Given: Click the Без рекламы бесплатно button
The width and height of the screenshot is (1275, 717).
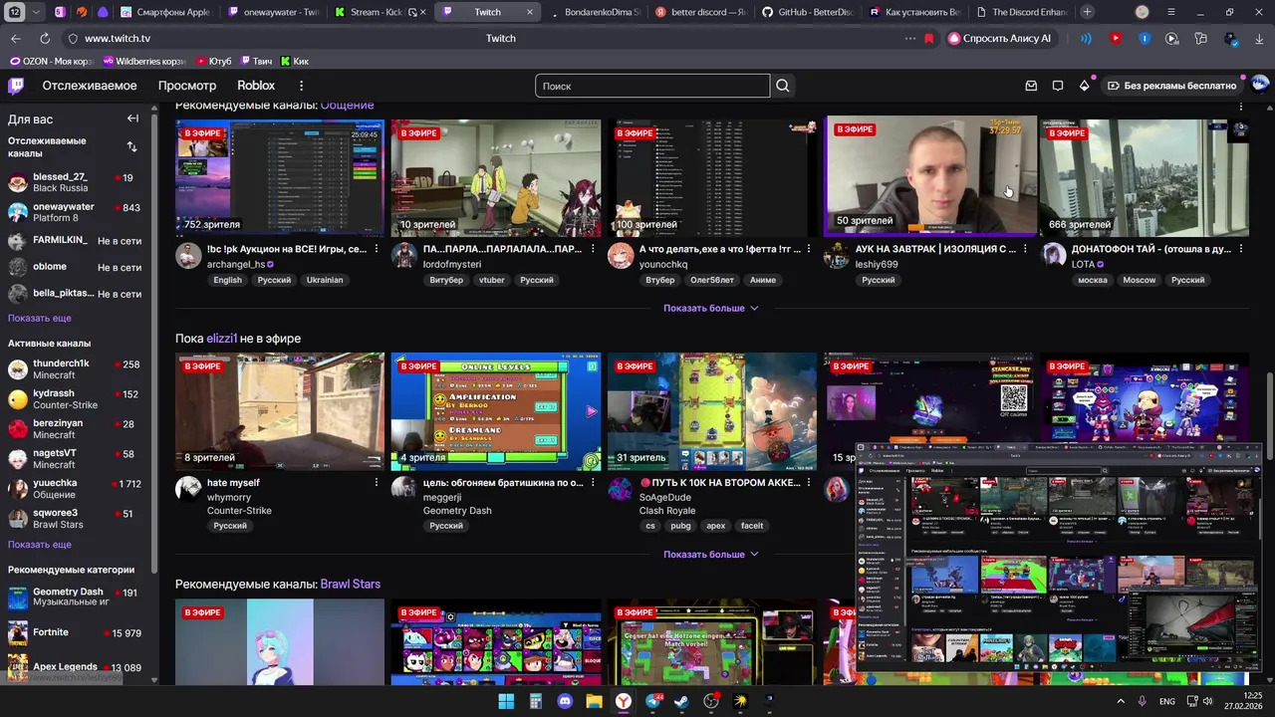Looking at the screenshot, I should pyautogui.click(x=1172, y=86).
